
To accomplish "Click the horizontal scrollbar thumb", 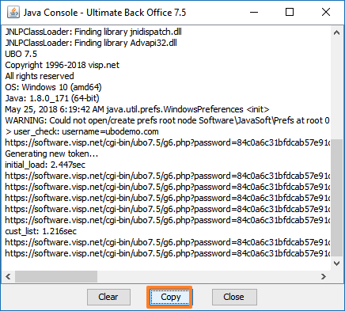I will 56,276.
